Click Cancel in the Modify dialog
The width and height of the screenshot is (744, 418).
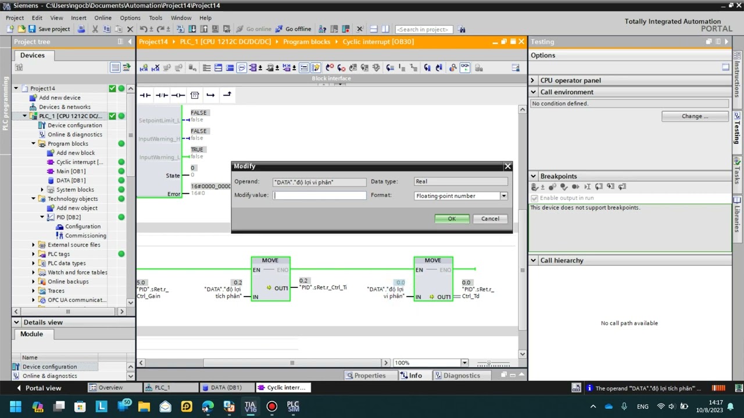pos(490,219)
